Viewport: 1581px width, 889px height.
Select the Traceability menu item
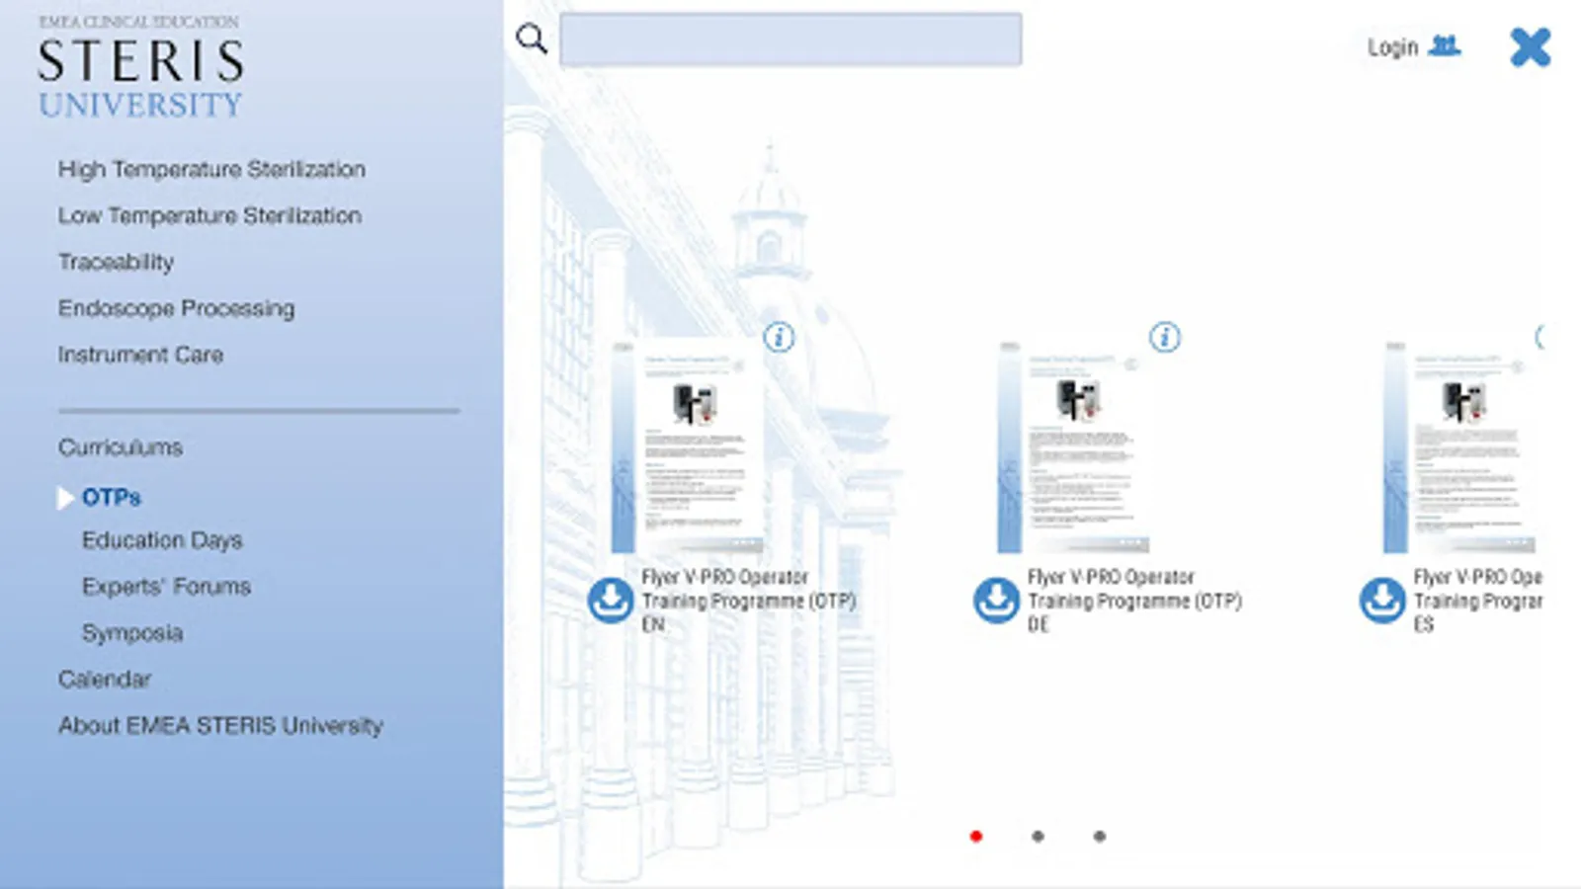coord(116,263)
